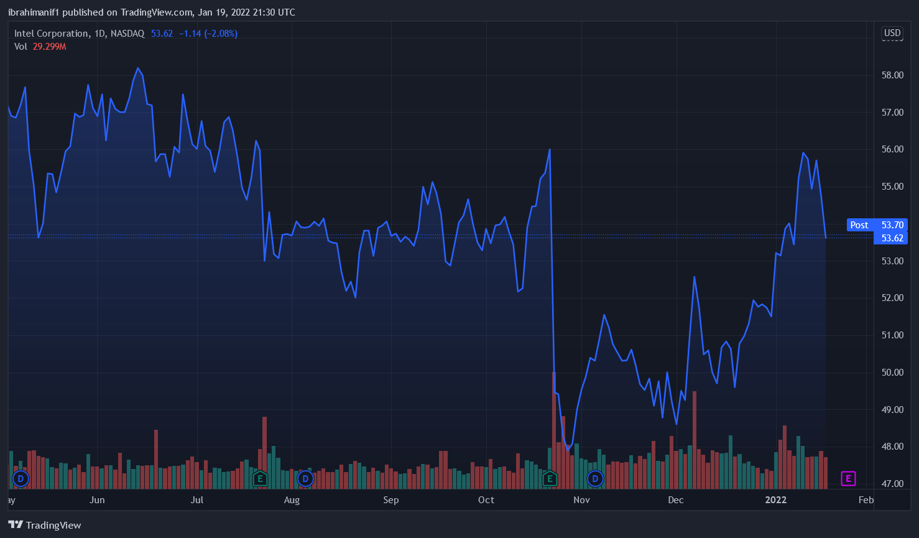Click the earnings marker in late July
919x538 pixels.
[x=260, y=478]
